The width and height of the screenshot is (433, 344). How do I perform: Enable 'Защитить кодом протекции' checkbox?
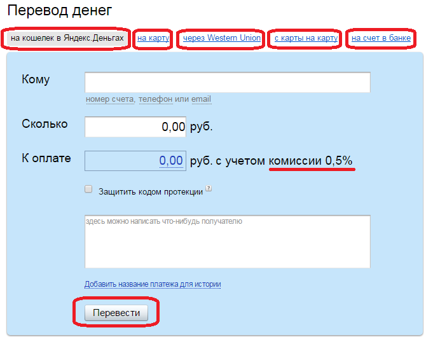88,189
